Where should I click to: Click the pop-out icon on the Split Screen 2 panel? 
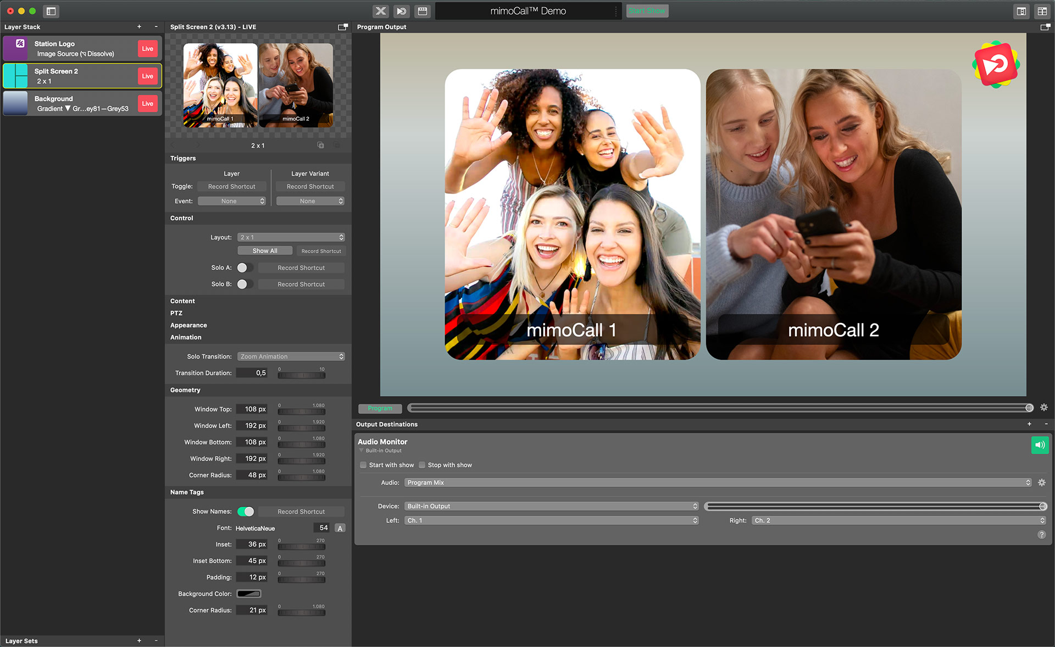click(343, 26)
